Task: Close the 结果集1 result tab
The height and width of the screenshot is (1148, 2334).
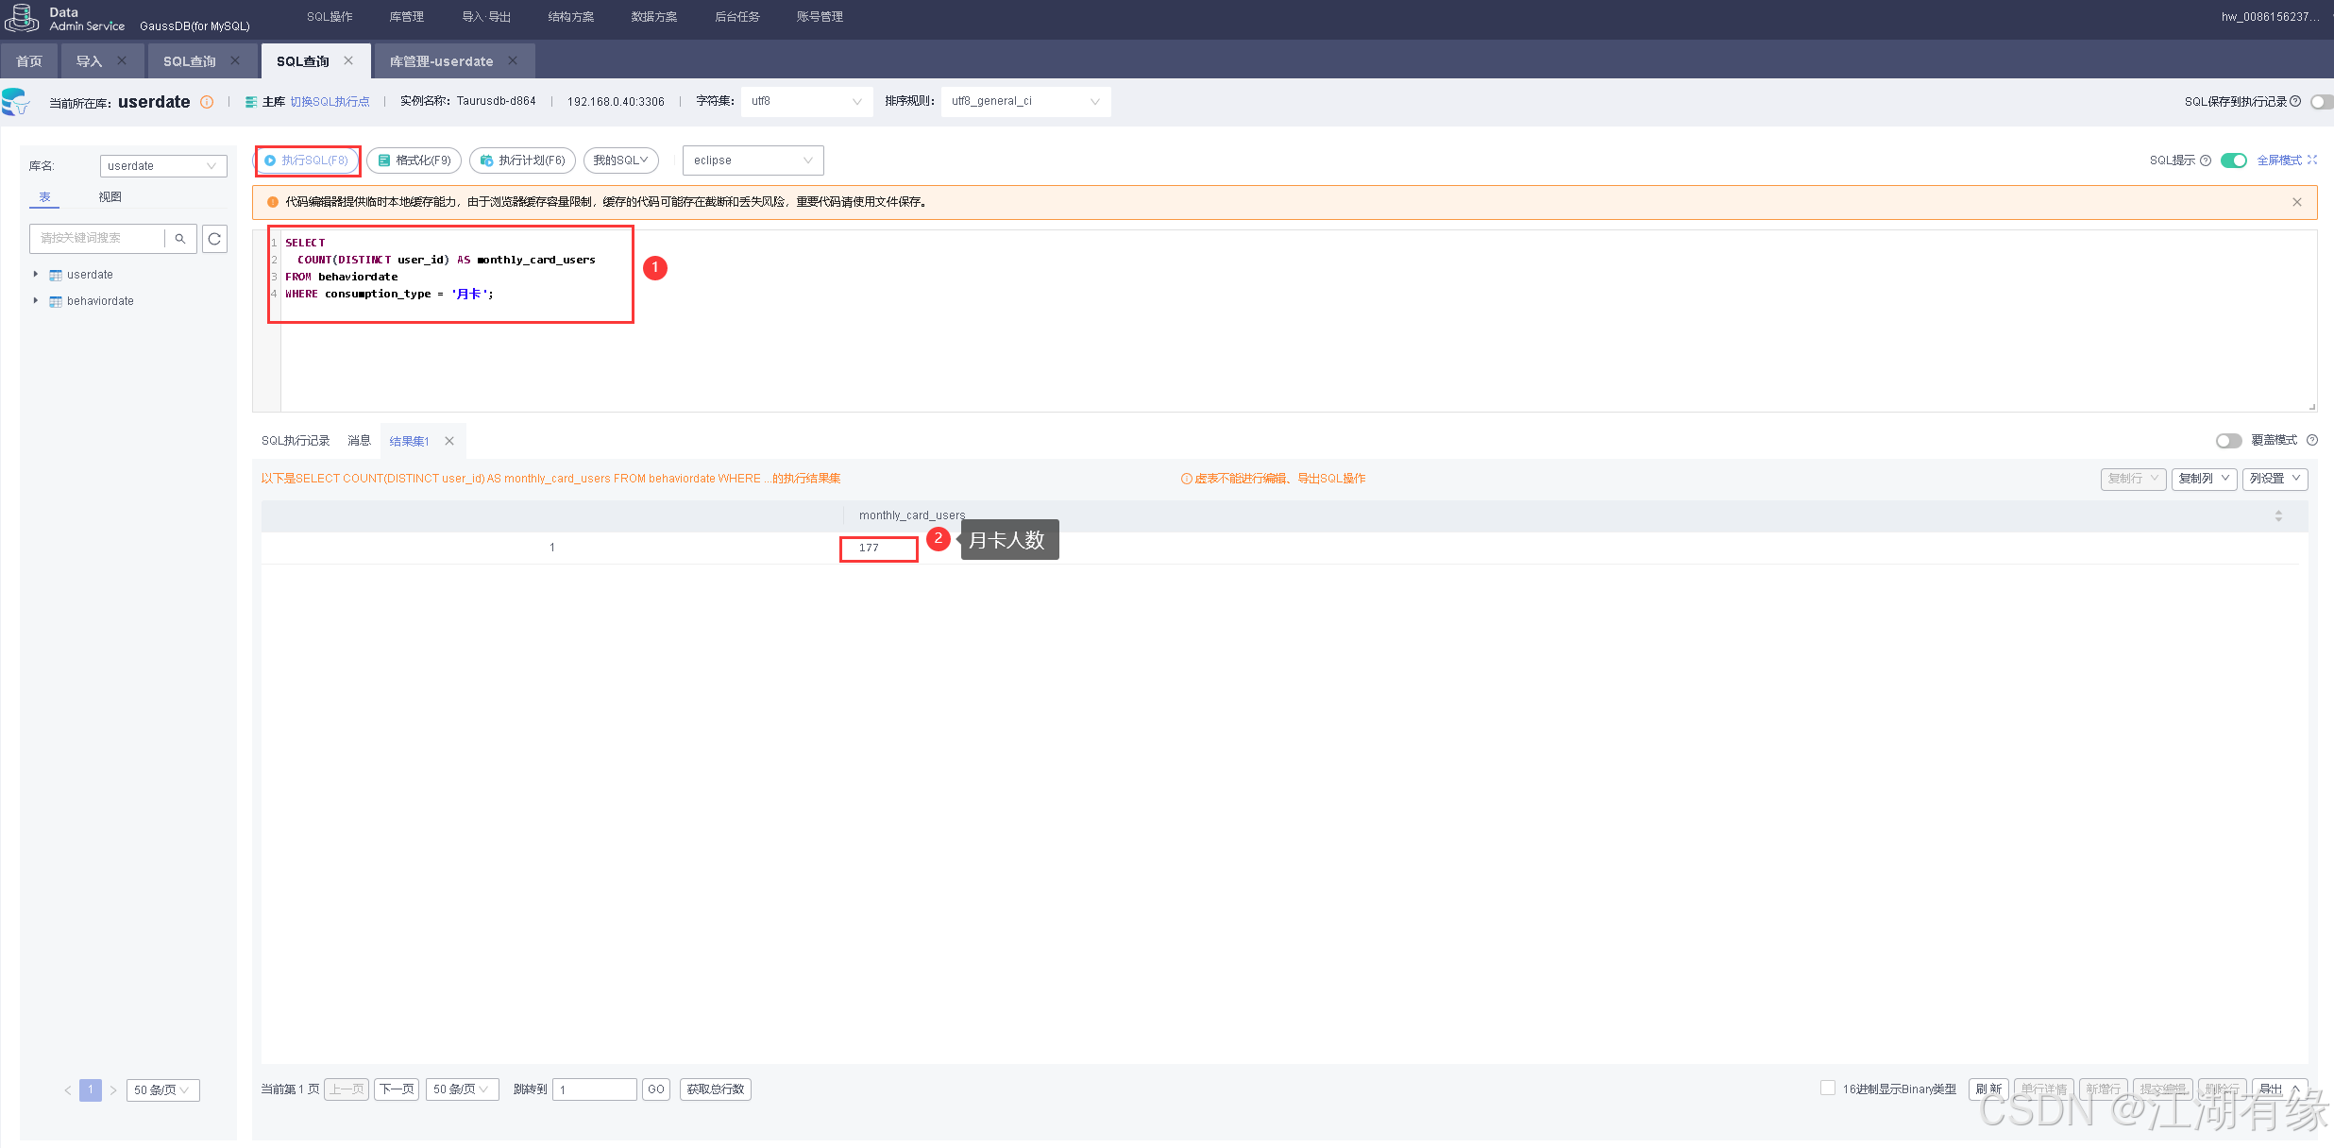Action: coord(449,441)
